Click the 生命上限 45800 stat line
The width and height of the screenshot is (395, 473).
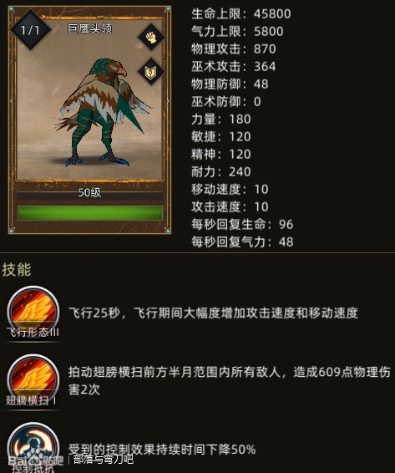(241, 13)
